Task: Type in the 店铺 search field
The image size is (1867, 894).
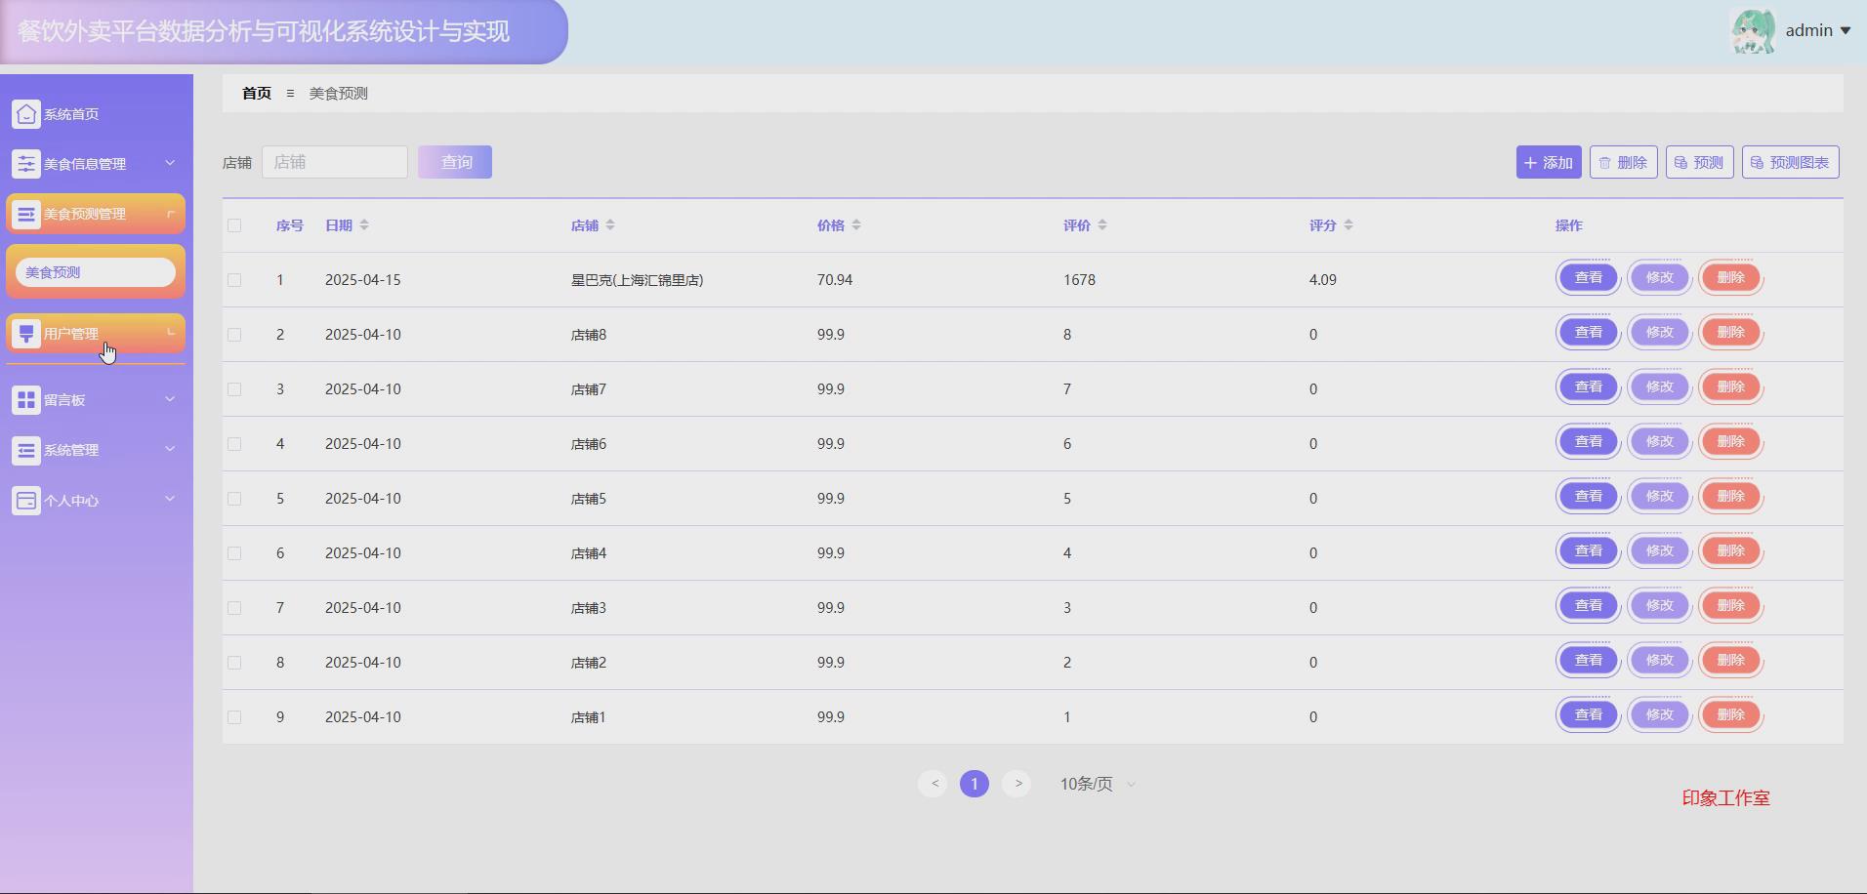Action: pyautogui.click(x=335, y=161)
